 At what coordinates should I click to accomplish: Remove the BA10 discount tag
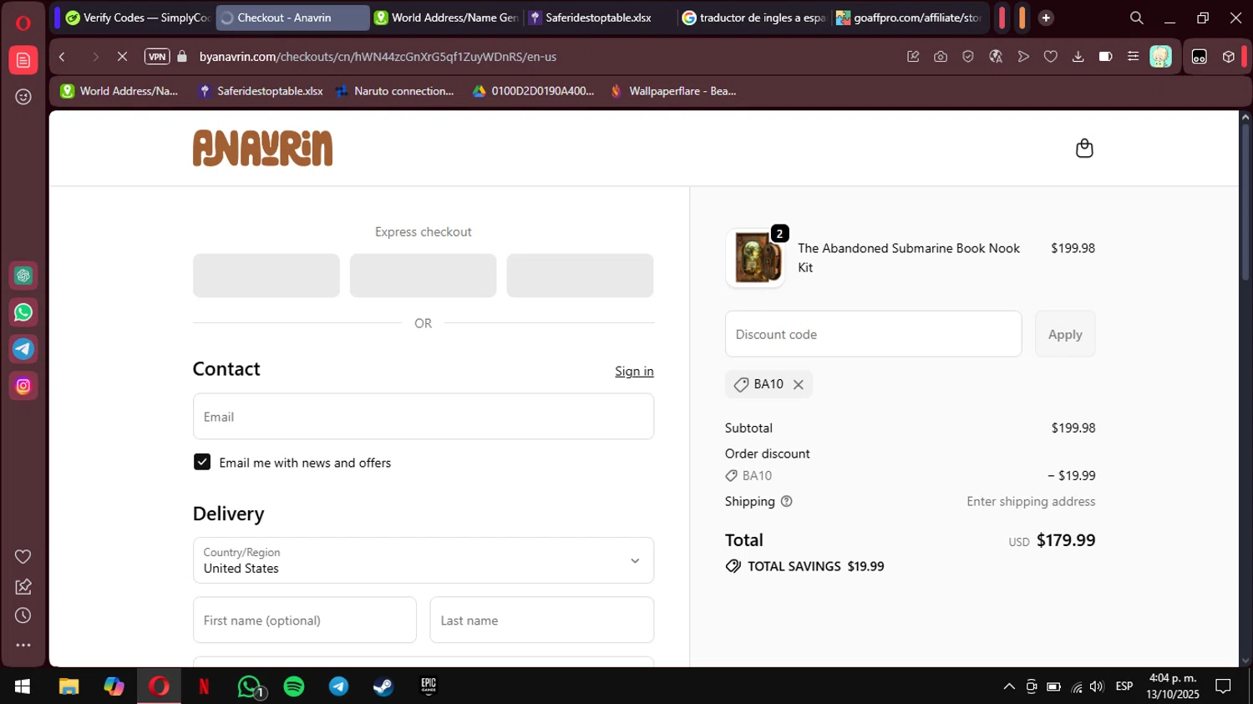tap(799, 384)
